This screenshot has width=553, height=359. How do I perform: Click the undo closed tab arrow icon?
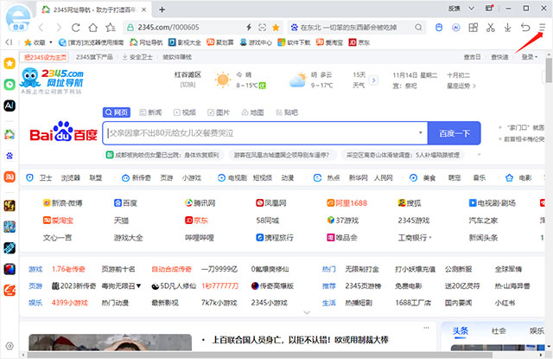tap(525, 28)
